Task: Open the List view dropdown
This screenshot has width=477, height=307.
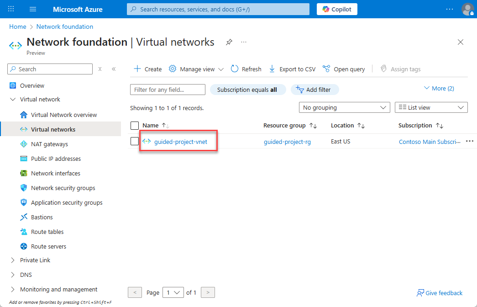Action: [431, 107]
